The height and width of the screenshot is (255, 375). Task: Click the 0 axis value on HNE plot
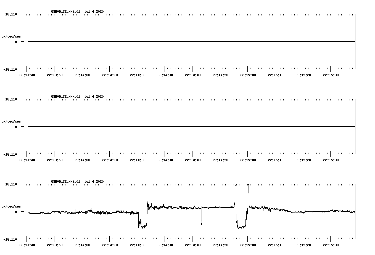point(16,42)
